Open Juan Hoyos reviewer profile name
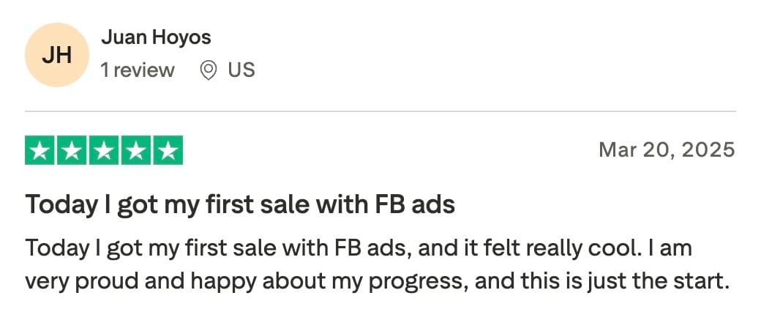The image size is (761, 312). click(157, 37)
